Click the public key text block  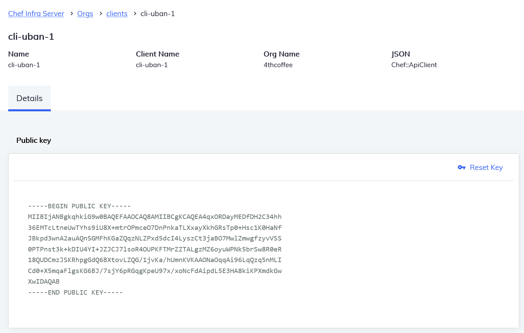(154, 249)
